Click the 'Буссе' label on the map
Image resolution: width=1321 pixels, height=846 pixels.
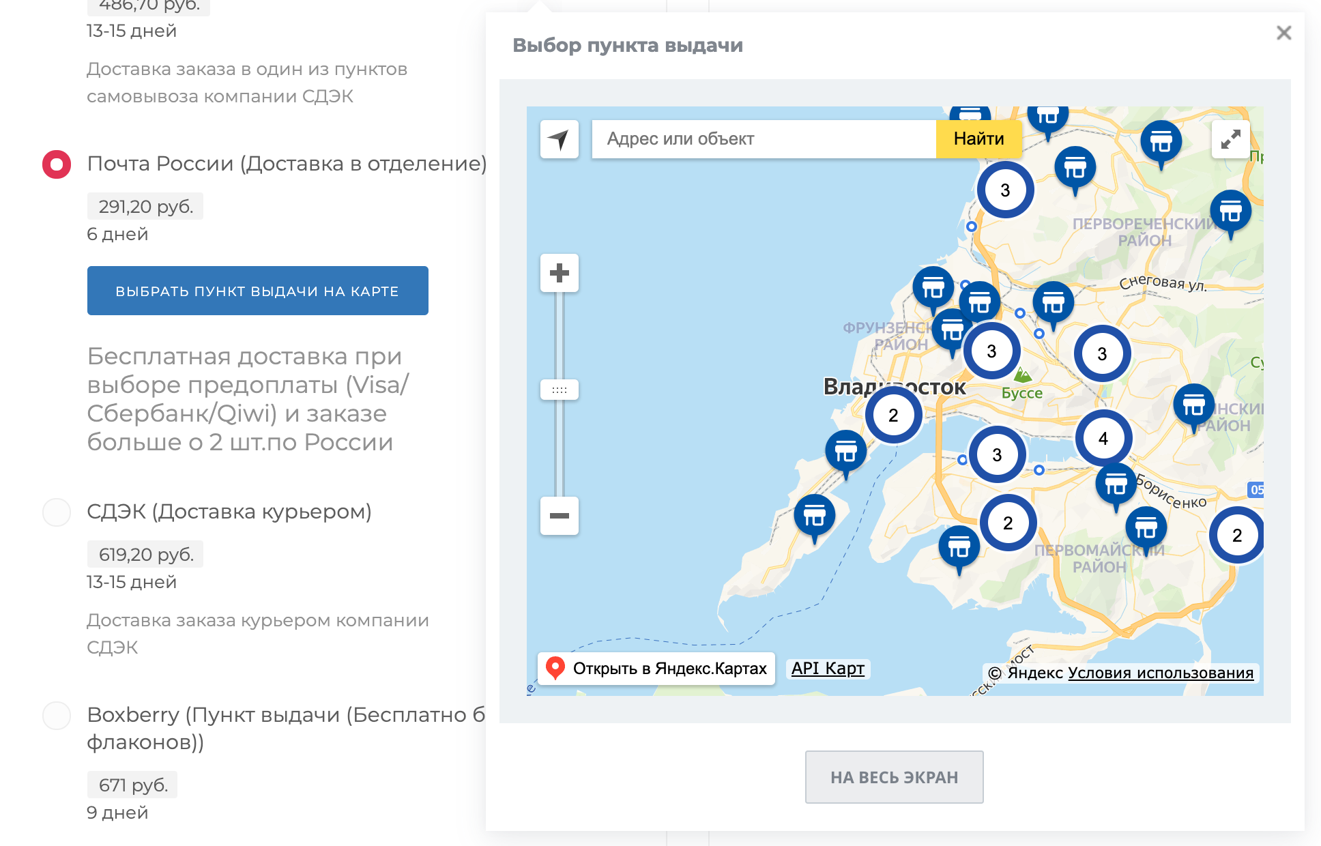(x=1022, y=393)
